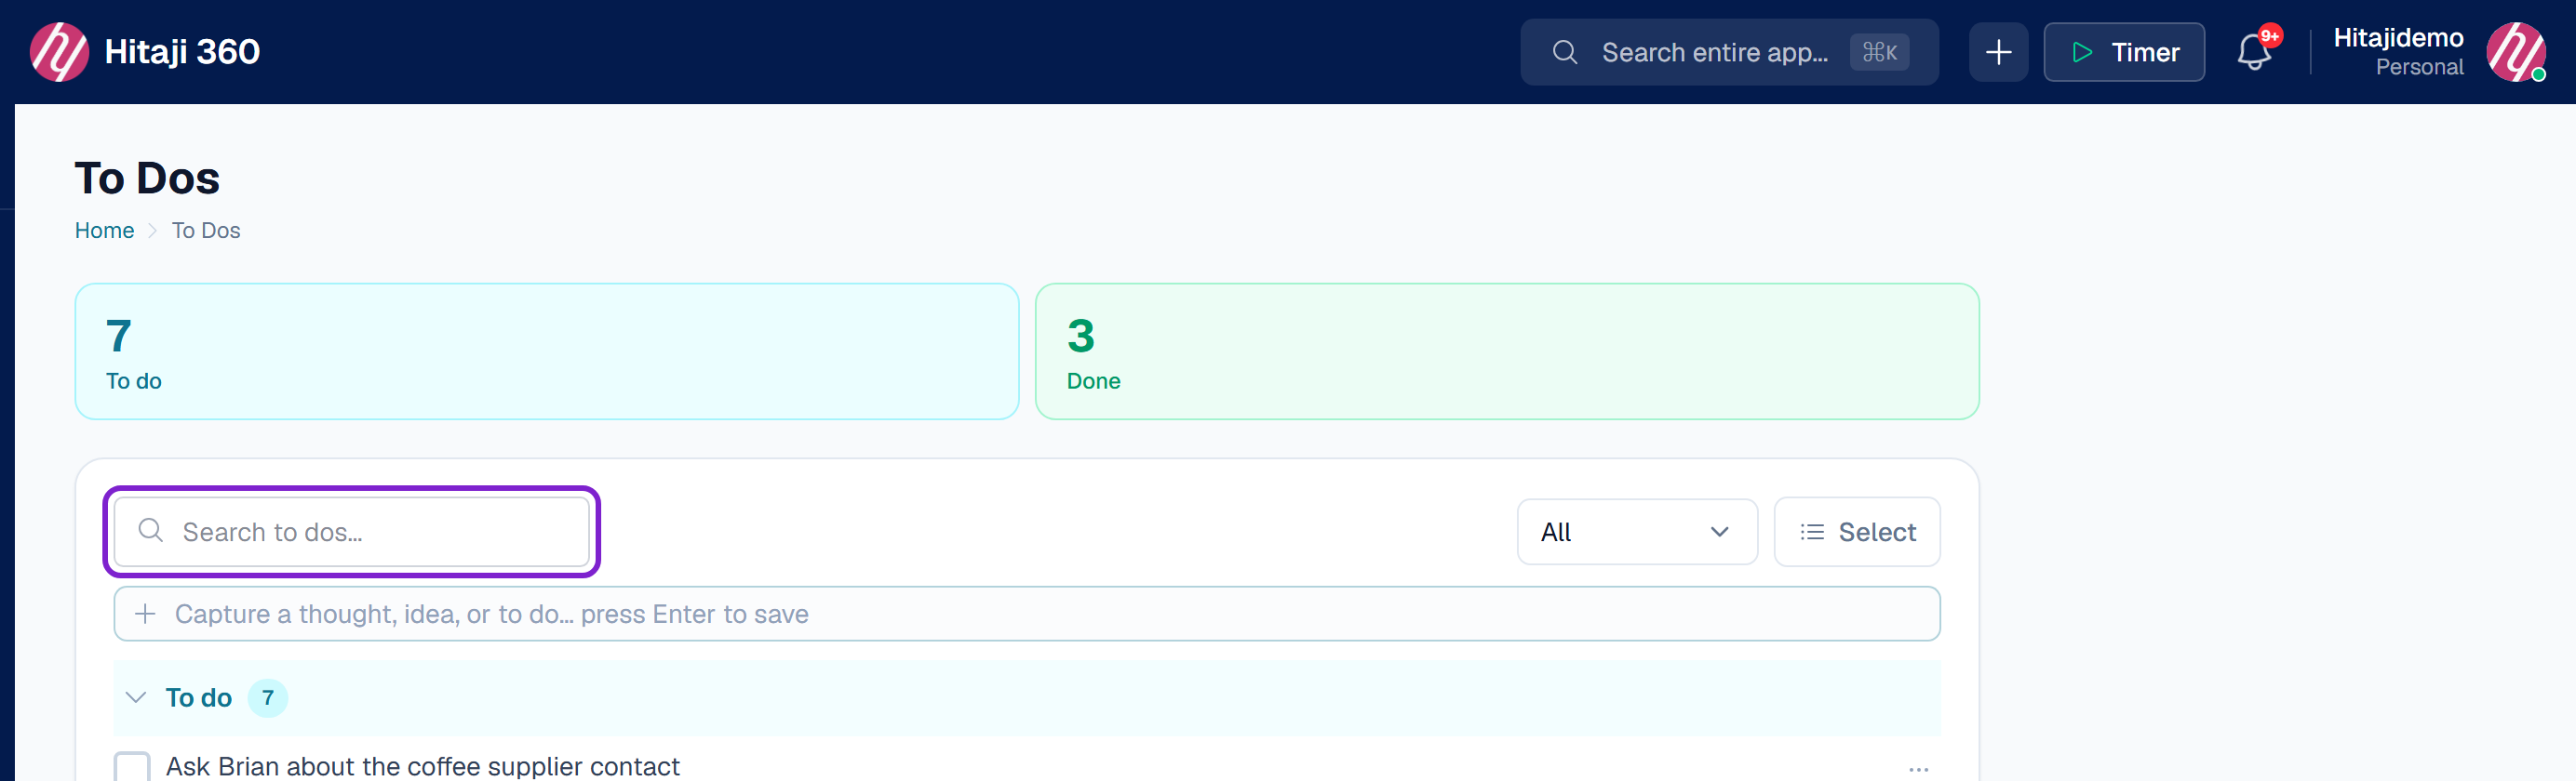Collapse the To do section chevron
This screenshot has height=781, width=2576.
[x=136, y=698]
